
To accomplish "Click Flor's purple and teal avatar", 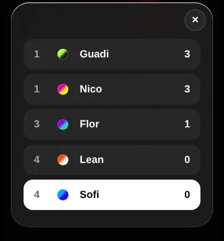I will 63,125.
